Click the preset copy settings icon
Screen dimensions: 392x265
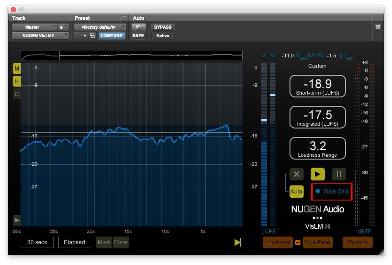tap(93, 36)
